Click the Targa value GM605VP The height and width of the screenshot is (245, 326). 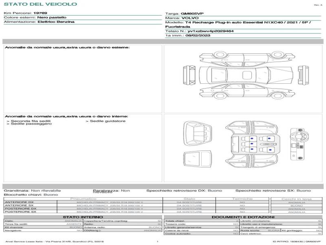click(192, 13)
